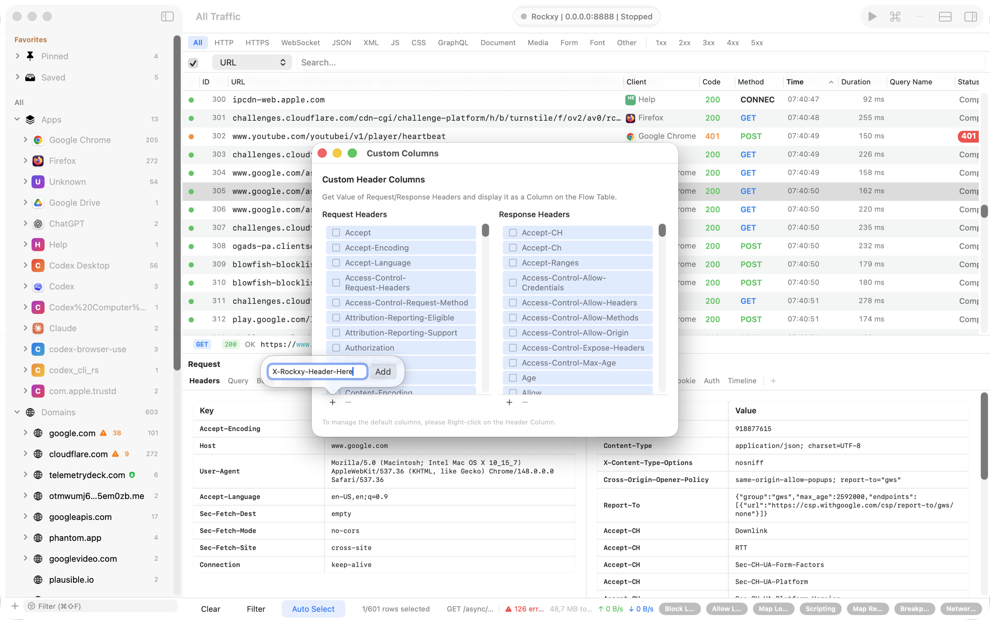The width and height of the screenshot is (990, 620).
Task: Expand the google.com domain node
Action: (26, 433)
